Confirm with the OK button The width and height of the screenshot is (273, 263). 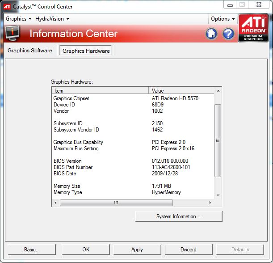click(x=86, y=250)
